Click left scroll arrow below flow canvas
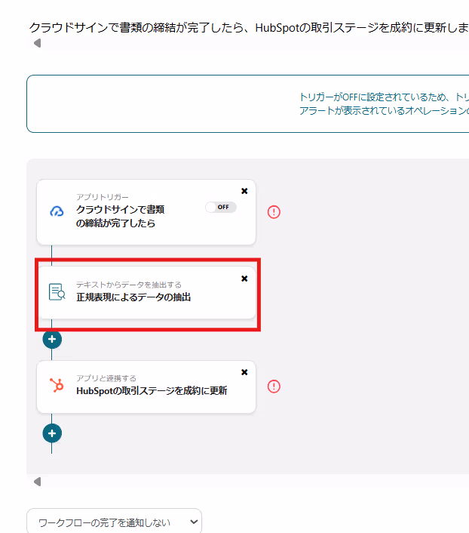The width and height of the screenshot is (469, 533). click(38, 482)
